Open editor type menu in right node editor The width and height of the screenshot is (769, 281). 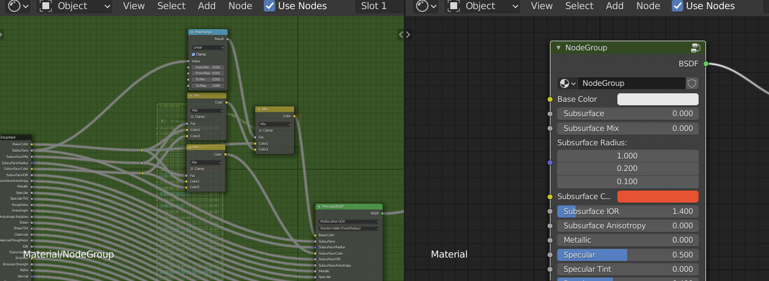point(426,6)
